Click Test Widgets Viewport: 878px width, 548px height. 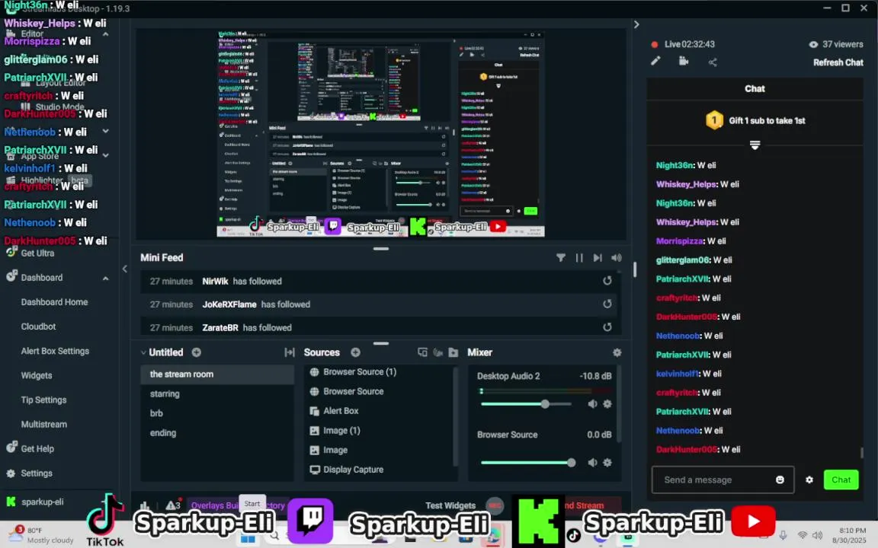click(x=450, y=505)
